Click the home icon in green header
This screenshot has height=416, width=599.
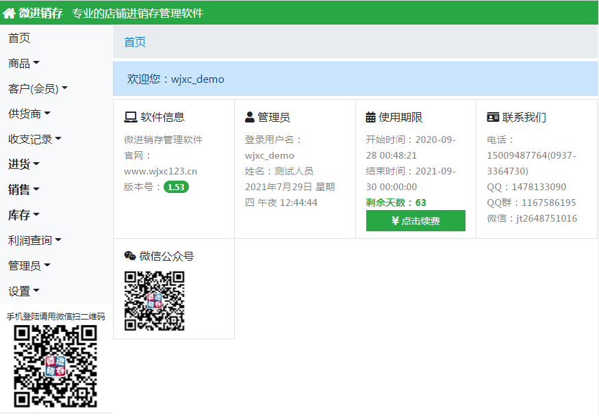tap(9, 14)
